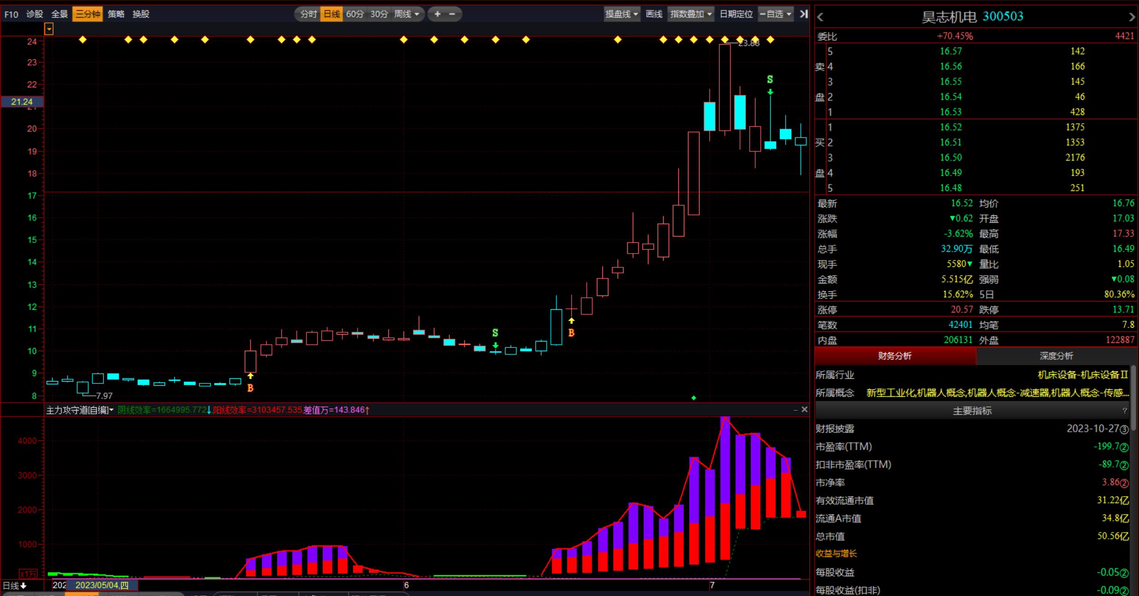
Task: Click the 日期定位 button
Action: pos(736,14)
